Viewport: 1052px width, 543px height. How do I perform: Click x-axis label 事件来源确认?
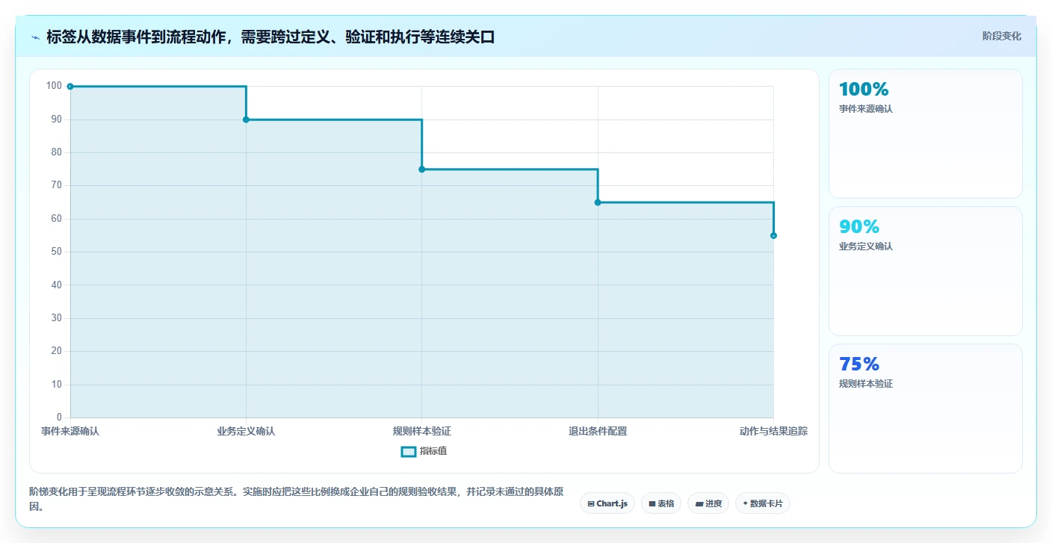(70, 432)
